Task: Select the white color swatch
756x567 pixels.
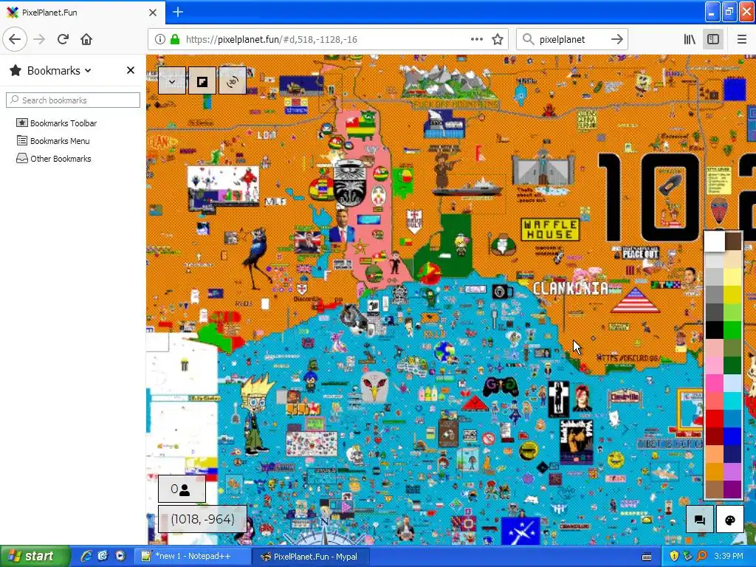Action: [715, 241]
